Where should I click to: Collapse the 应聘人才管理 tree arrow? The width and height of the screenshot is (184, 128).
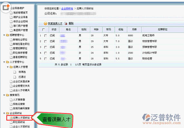pos(8,67)
